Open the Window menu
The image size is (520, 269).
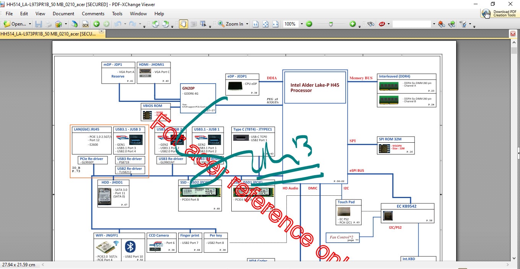pos(138,13)
